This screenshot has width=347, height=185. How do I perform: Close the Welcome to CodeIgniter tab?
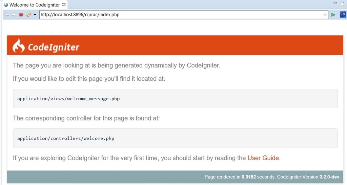coord(64,5)
